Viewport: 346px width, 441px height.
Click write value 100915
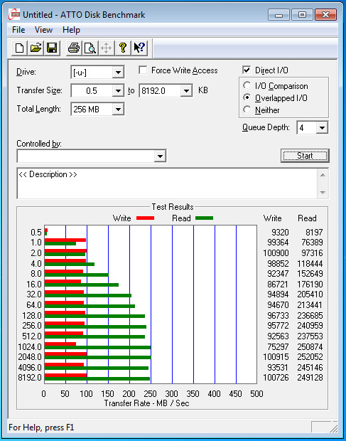pos(276,357)
